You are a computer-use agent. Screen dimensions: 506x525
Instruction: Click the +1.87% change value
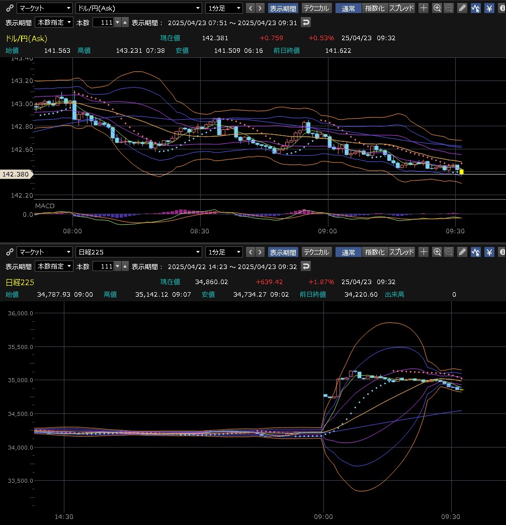coord(321,282)
